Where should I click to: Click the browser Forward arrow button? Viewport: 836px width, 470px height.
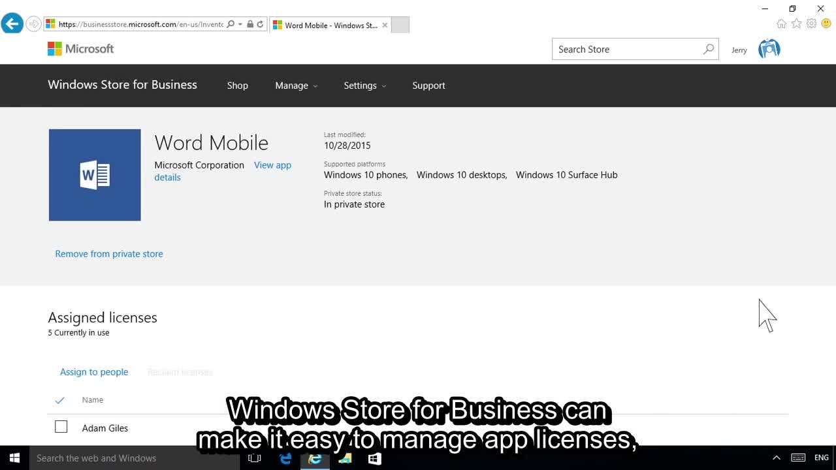pos(33,24)
